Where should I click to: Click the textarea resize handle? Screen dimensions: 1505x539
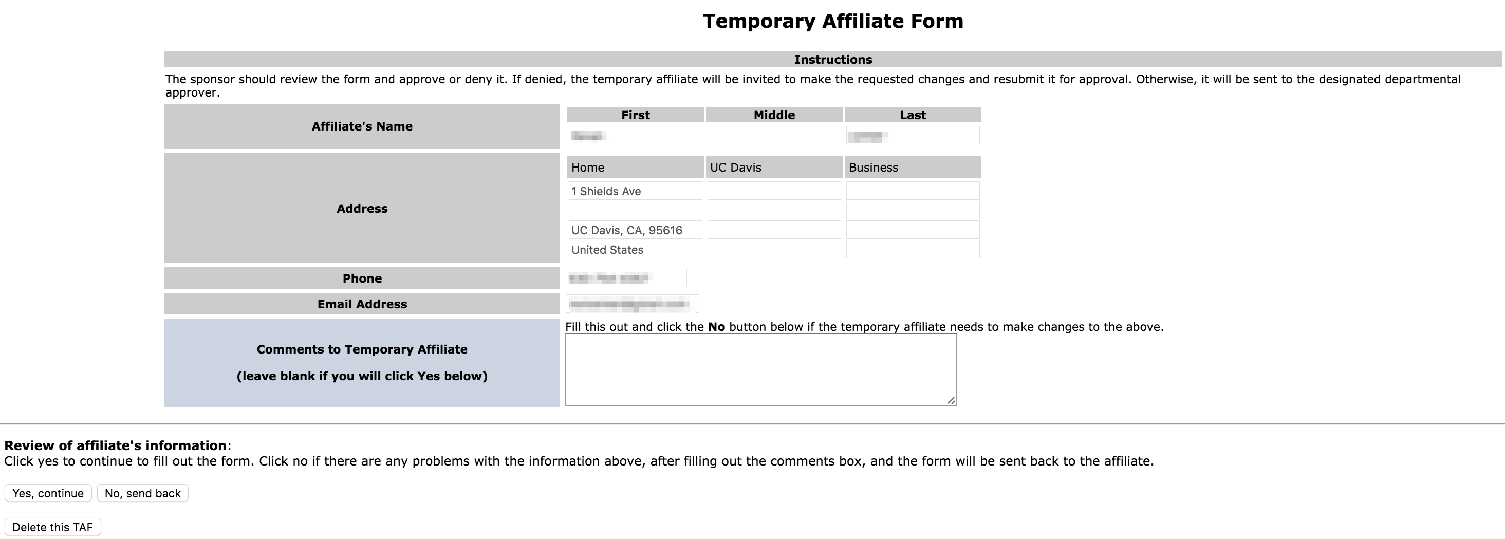pos(951,402)
